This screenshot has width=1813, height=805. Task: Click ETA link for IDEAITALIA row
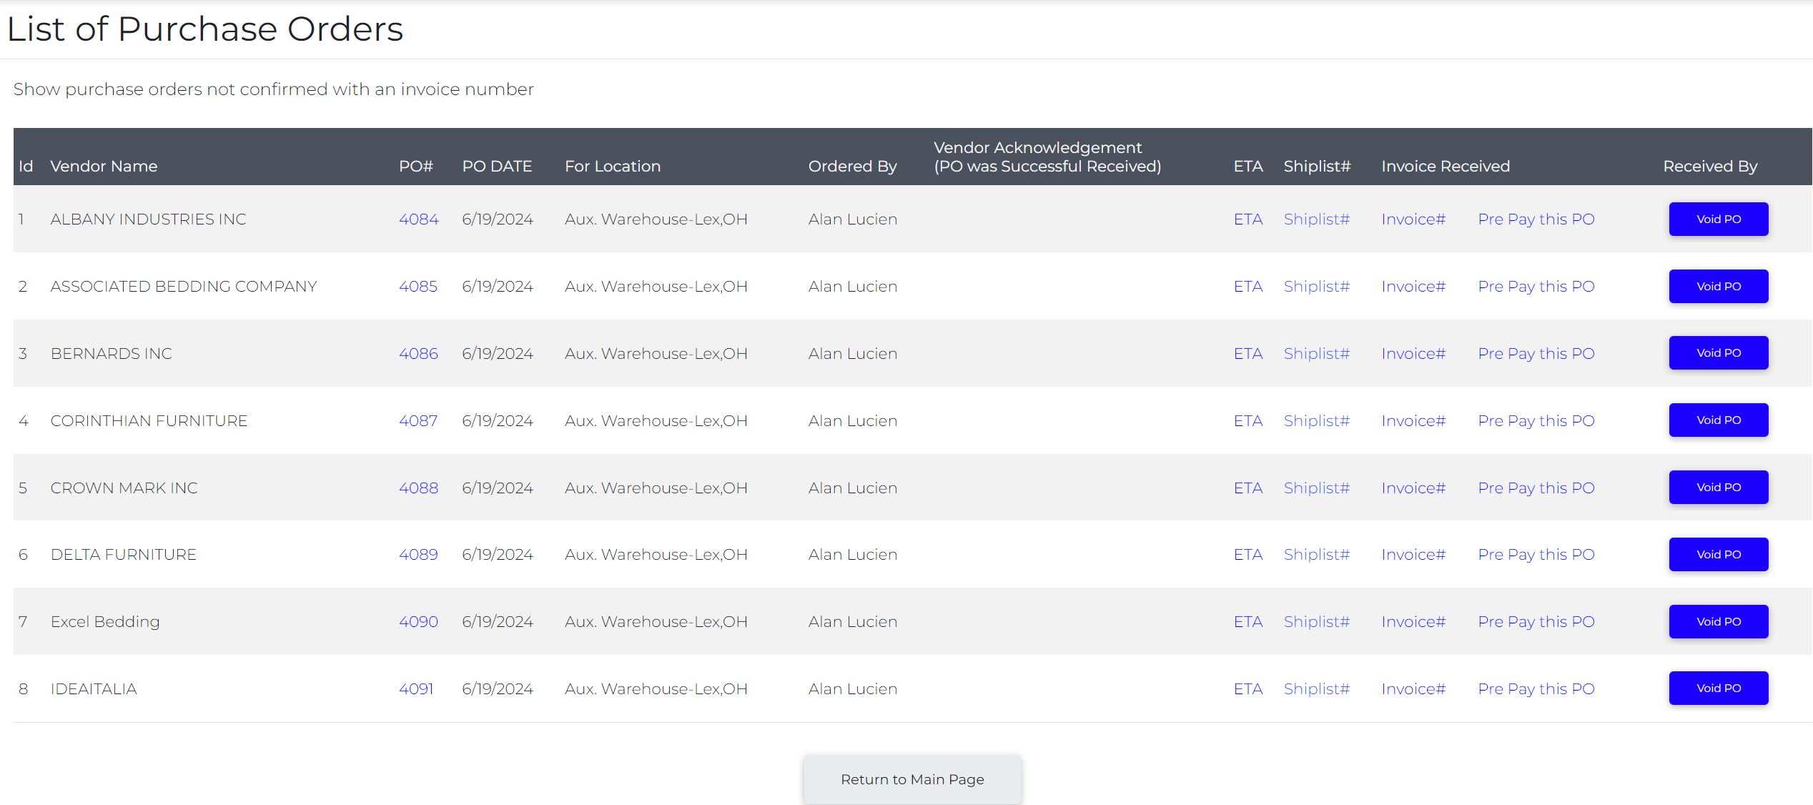1248,689
